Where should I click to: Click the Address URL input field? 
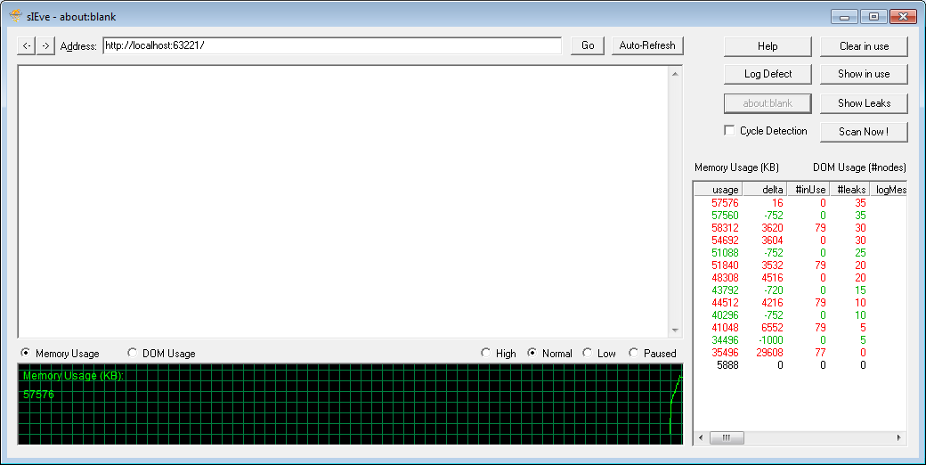click(x=332, y=45)
